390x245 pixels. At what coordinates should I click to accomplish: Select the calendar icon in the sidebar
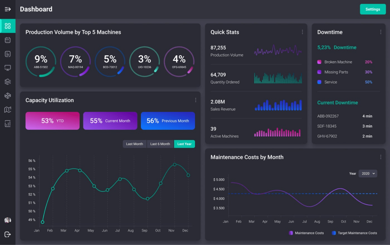pyautogui.click(x=8, y=40)
